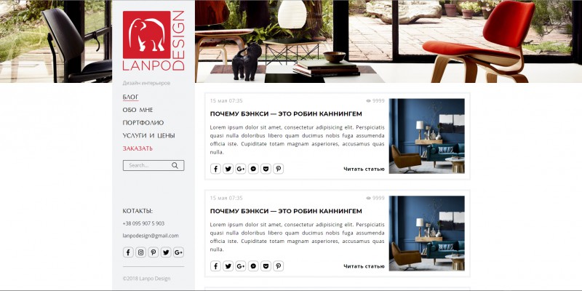Image resolution: width=582 pixels, height=291 pixels.
Task: Select ЗАКАЗАТЬ in the sidebar menu
Action: 137,148
